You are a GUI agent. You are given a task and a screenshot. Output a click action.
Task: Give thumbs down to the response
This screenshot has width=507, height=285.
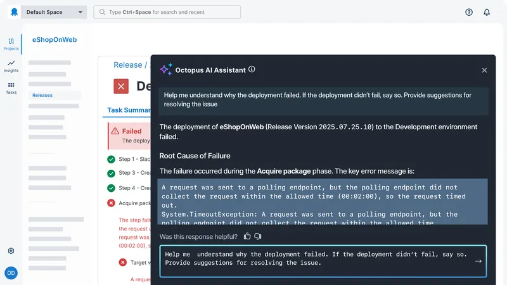(x=258, y=236)
